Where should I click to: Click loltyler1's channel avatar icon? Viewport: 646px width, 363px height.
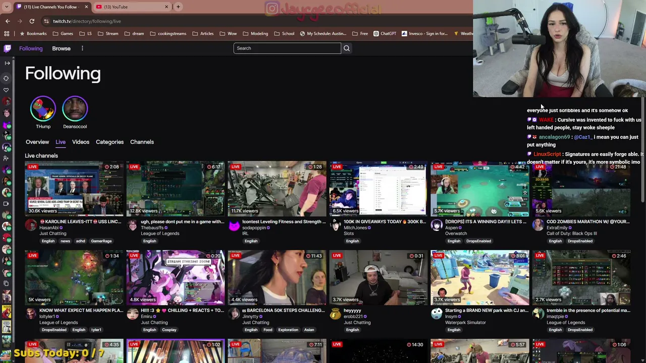31,314
